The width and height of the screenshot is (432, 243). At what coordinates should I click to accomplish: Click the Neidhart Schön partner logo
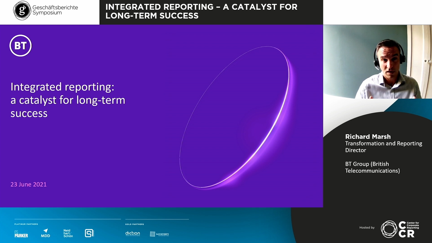(x=68, y=233)
